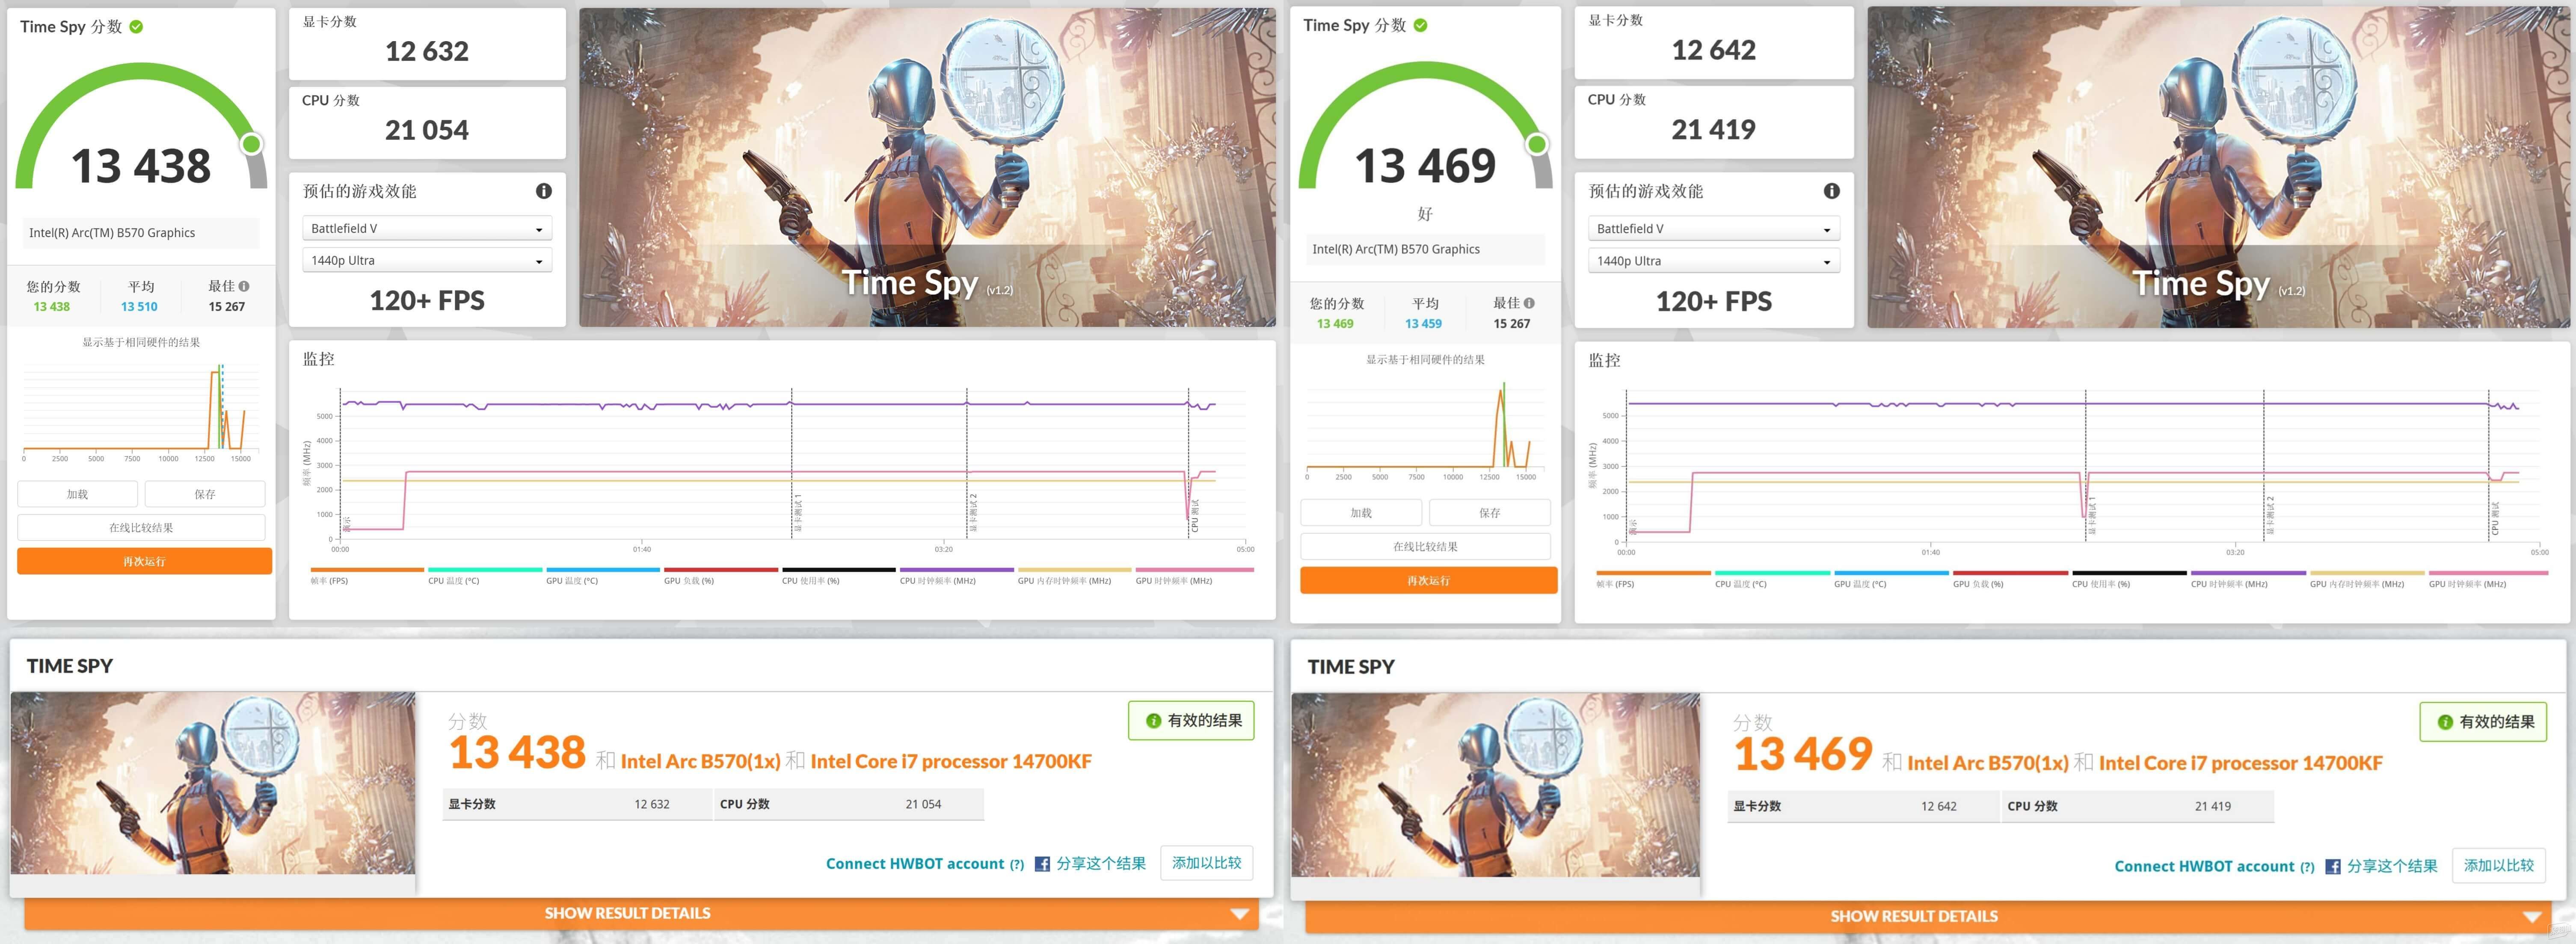This screenshot has width=2576, height=944.
Task: Toggle GPU 温度 legend in left monitoring chart
Action: (603, 576)
